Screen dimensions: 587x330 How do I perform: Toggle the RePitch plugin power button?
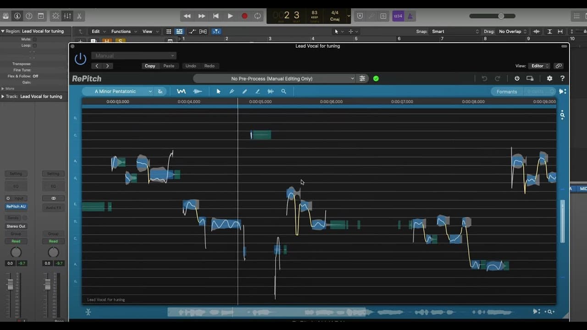click(517, 78)
